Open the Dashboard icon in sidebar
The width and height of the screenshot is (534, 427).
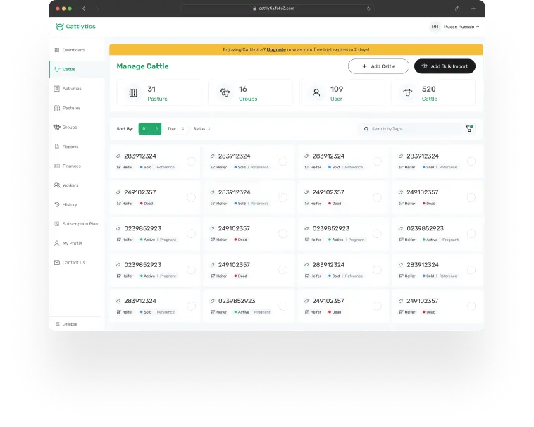click(x=56, y=50)
